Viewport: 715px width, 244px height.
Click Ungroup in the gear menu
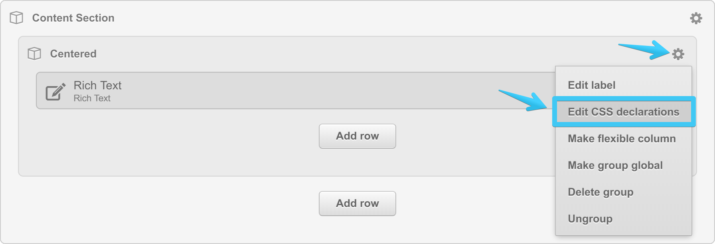point(590,218)
